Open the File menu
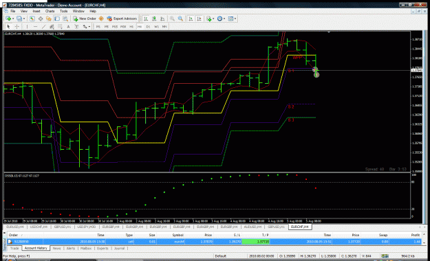This screenshot has width=430, height=261. [x=13, y=11]
